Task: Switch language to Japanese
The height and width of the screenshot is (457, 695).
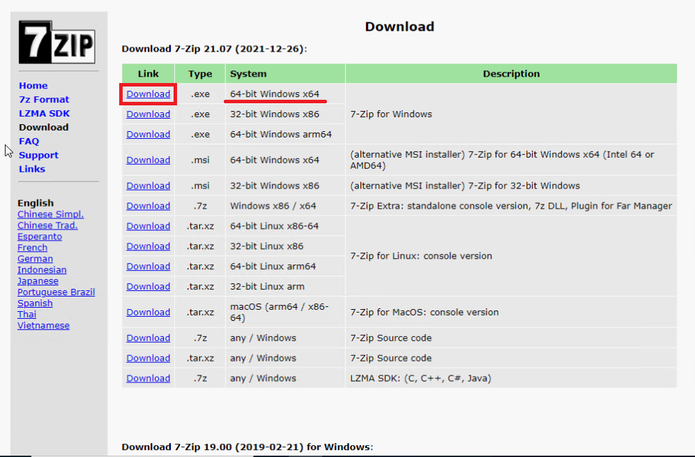Action: pos(38,281)
